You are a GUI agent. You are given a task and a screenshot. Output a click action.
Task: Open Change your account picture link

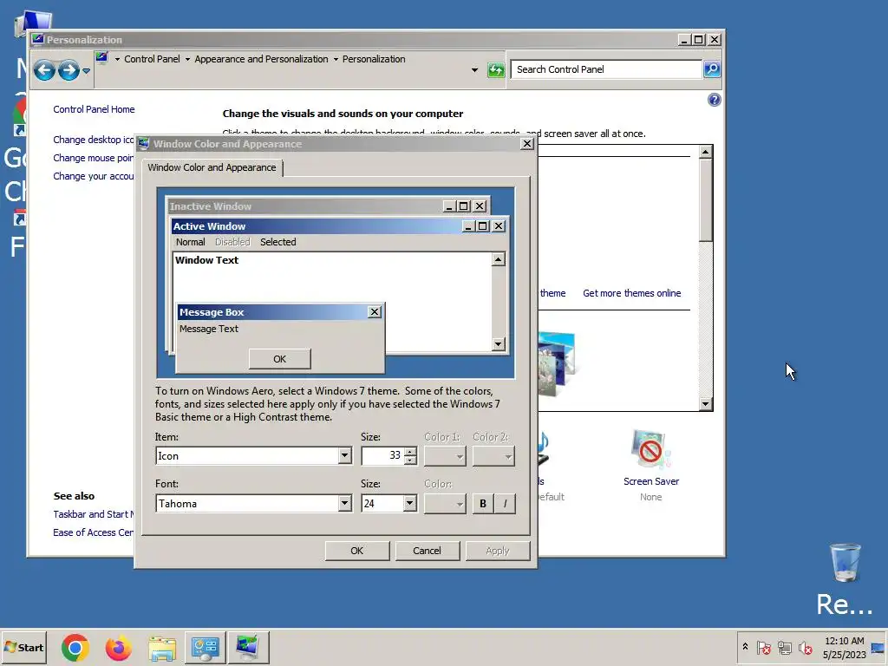pyautogui.click(x=94, y=176)
